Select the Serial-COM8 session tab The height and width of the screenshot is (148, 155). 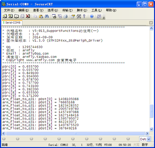point(12,23)
